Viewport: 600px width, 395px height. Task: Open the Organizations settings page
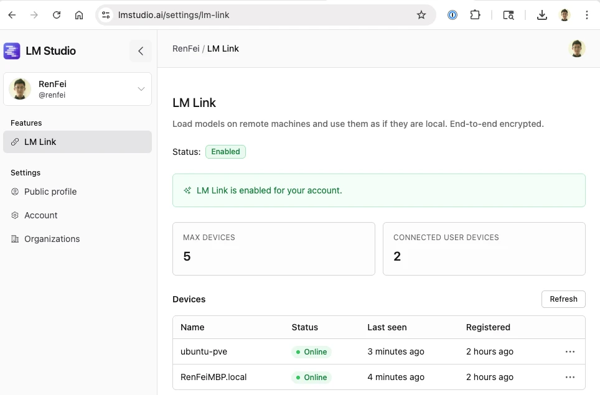(x=52, y=239)
